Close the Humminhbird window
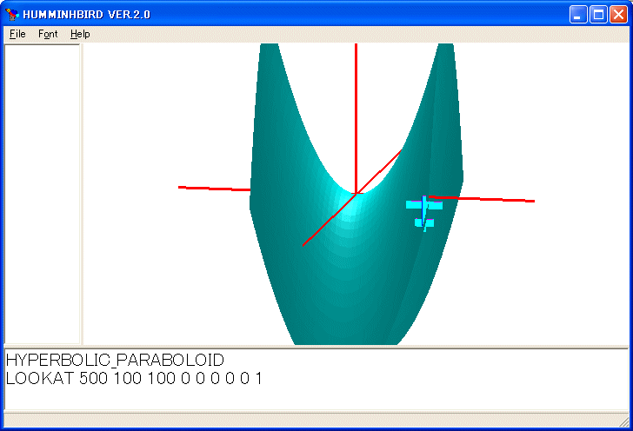633x431 pixels. [x=618, y=15]
